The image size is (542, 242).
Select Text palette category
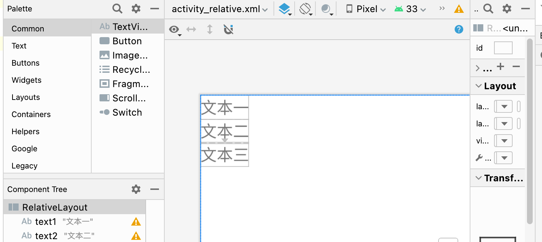pyautogui.click(x=47, y=46)
